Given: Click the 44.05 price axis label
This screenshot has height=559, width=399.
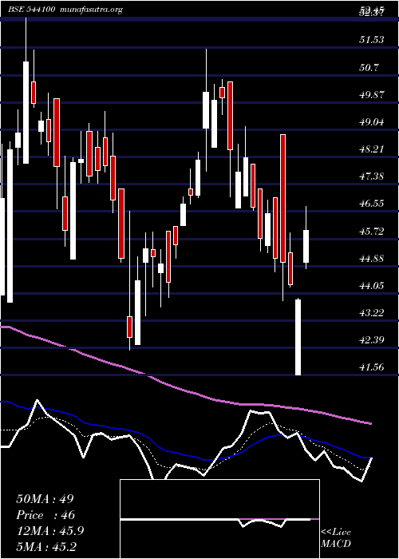Looking at the screenshot, I should coord(372,286).
